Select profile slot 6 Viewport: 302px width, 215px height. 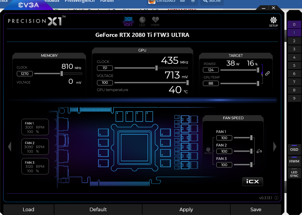[294, 74]
